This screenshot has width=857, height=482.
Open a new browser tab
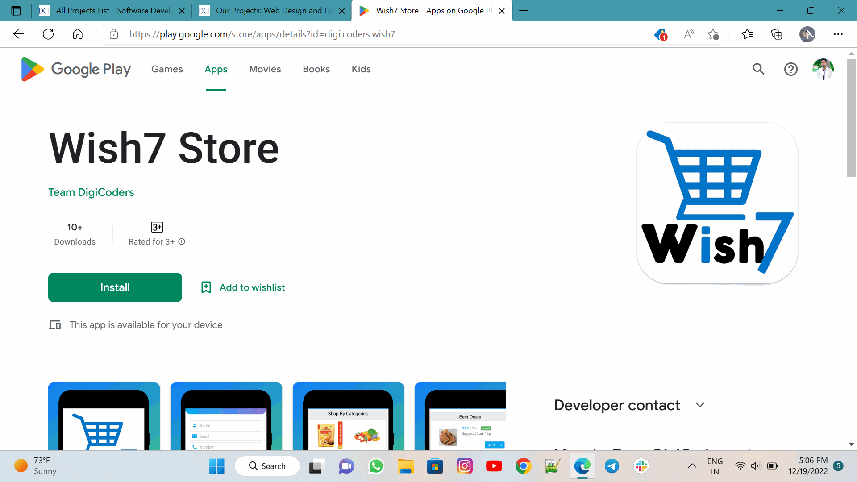[524, 11]
